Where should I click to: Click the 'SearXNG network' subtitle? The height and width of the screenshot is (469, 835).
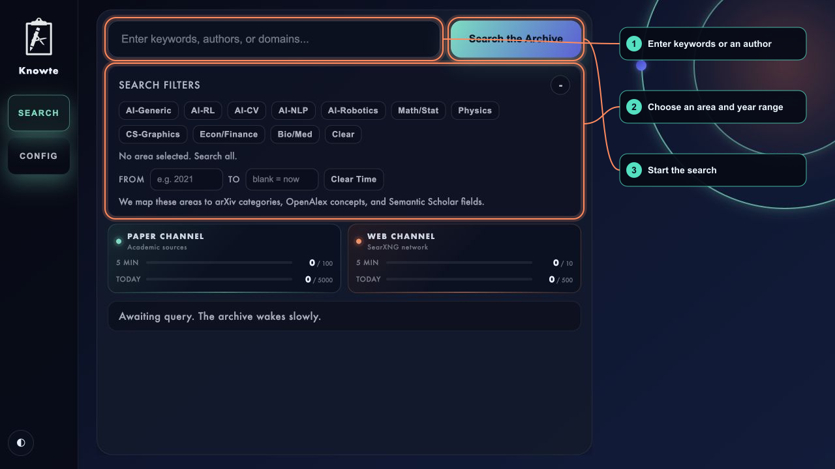(398, 248)
